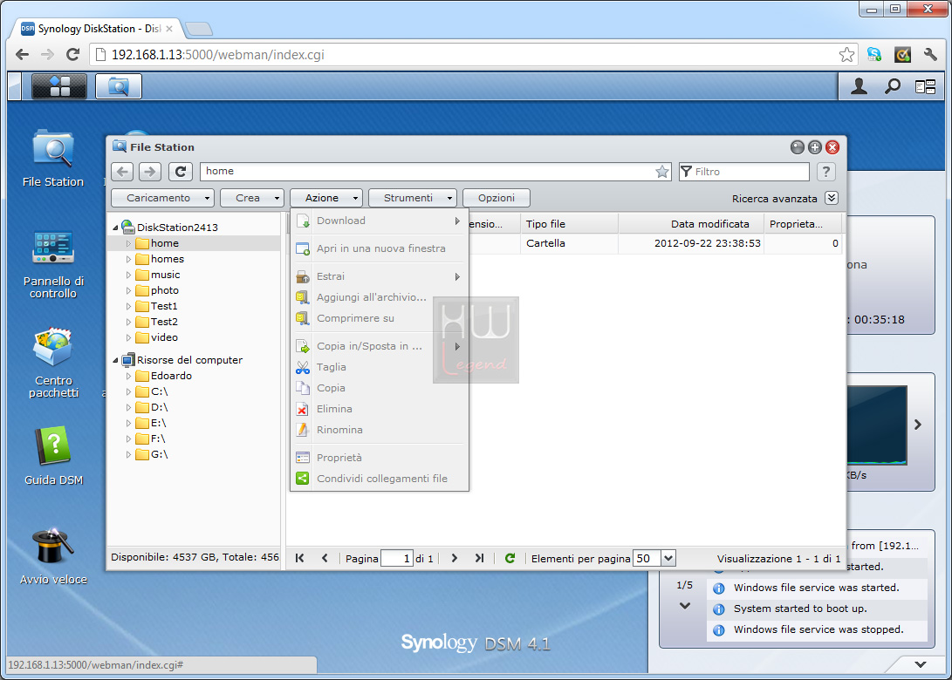Choose Proprietà menu entry
This screenshot has width=952, height=680.
click(380, 458)
